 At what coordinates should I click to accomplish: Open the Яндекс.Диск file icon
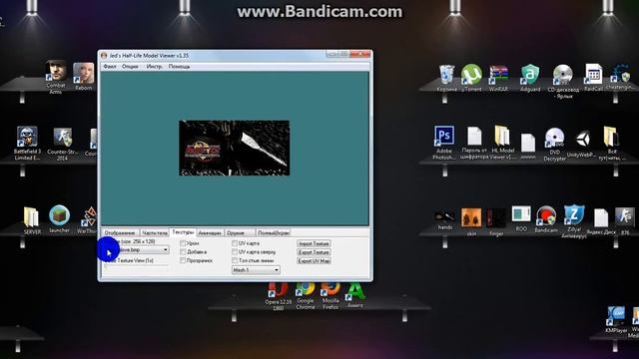(601, 221)
